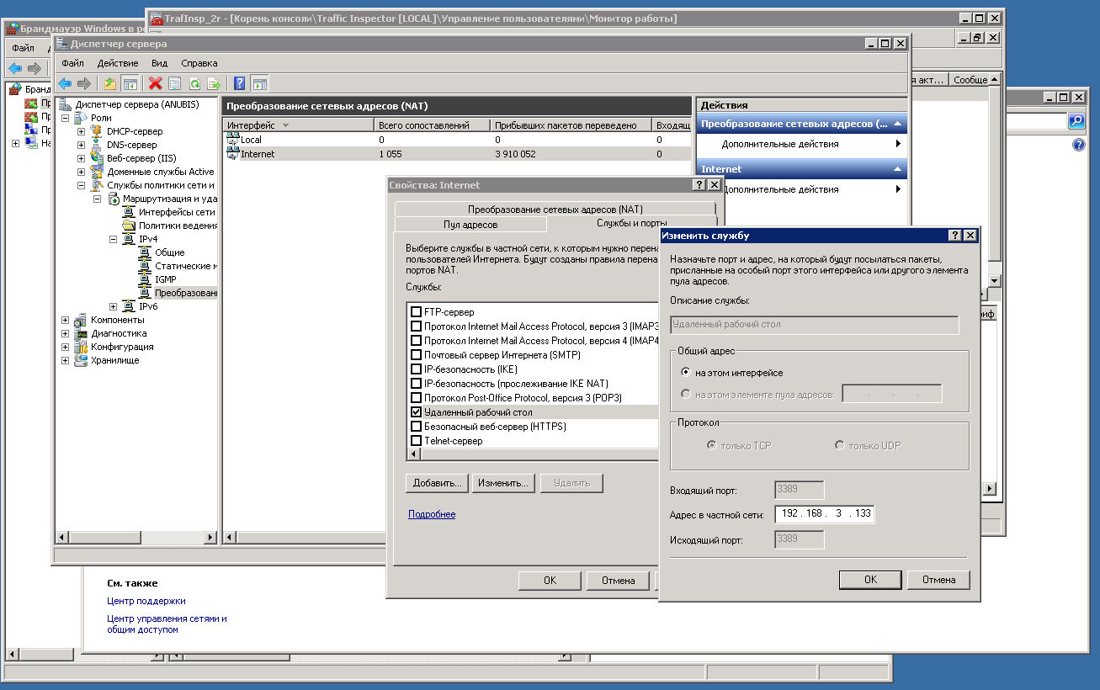The image size is (1100, 690).
Task: Enable the FTP-сервер service checkbox
Action: (416, 312)
